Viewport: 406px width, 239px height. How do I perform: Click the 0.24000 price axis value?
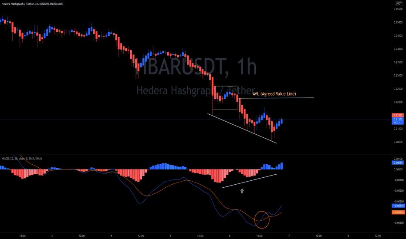click(x=398, y=49)
